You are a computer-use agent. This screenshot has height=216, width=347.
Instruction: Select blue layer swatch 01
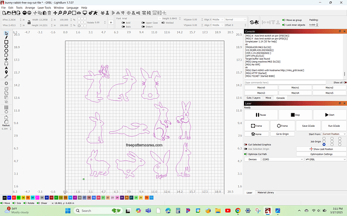pos(9,197)
